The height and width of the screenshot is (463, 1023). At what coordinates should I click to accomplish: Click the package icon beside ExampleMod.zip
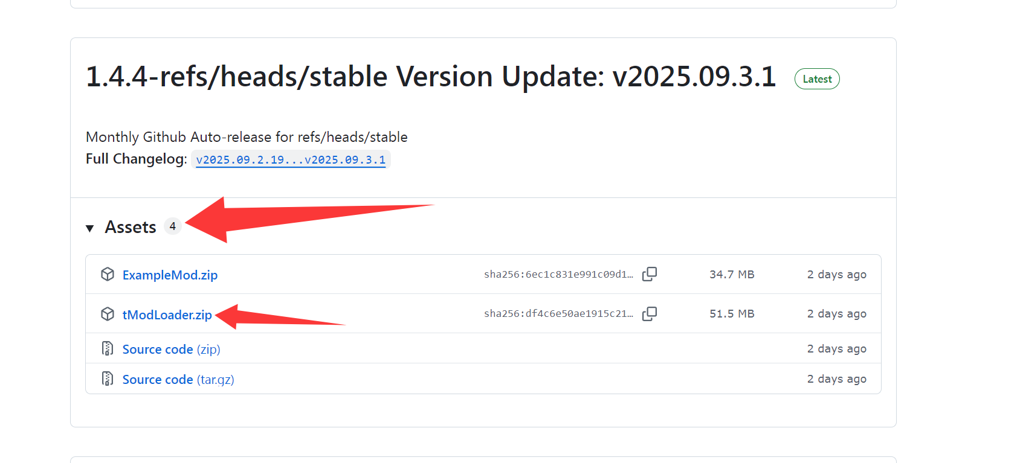108,274
